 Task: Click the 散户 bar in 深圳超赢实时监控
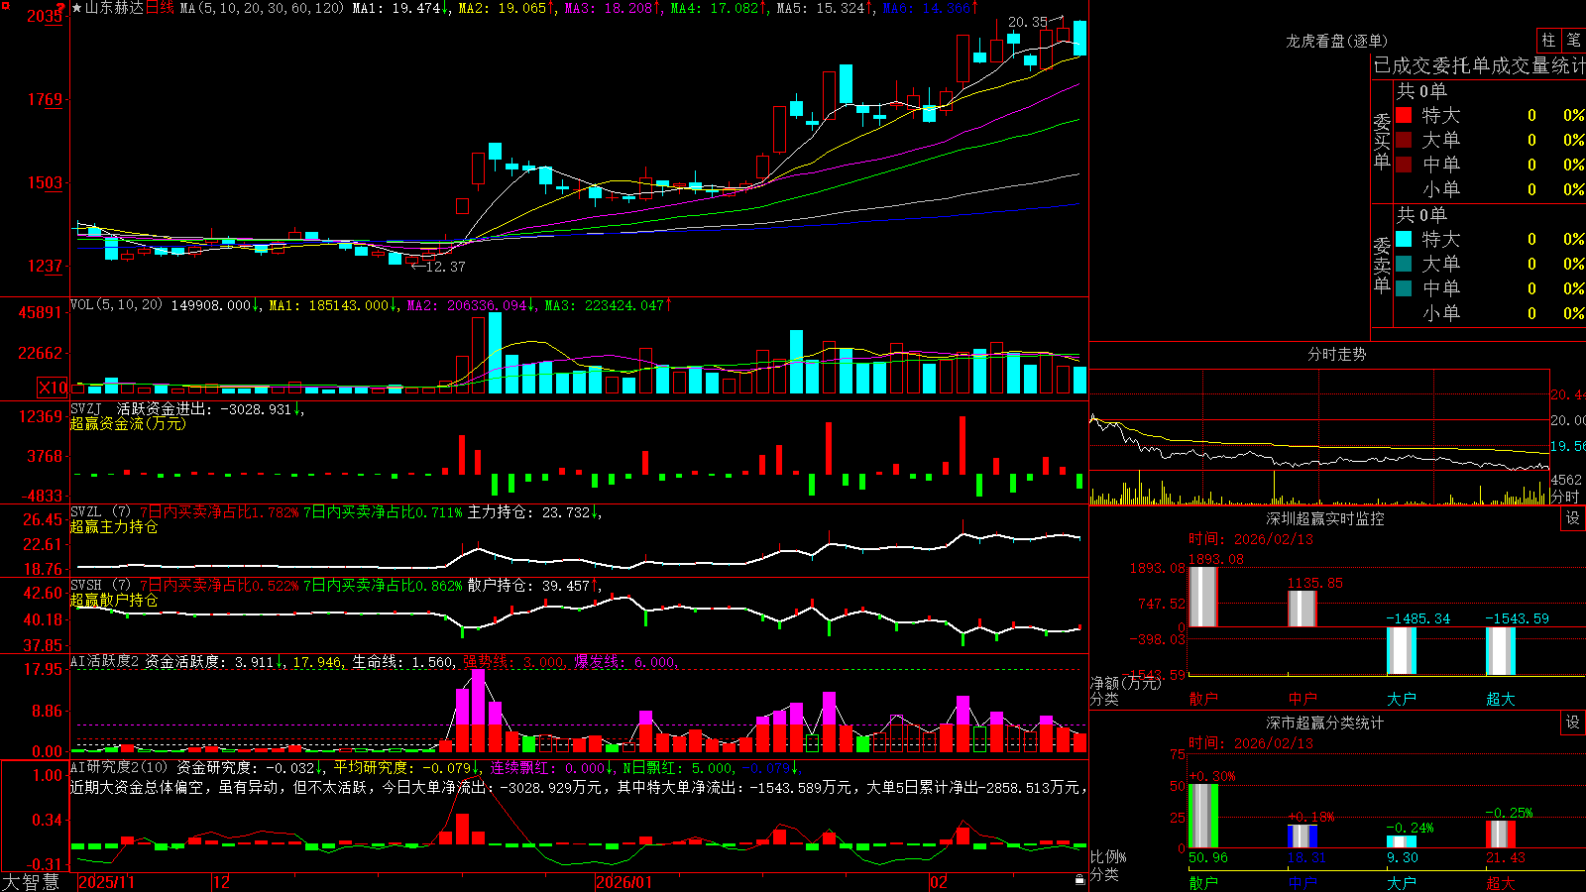tap(1202, 597)
